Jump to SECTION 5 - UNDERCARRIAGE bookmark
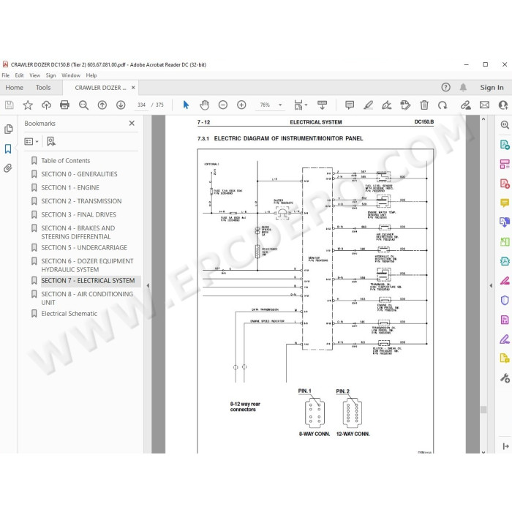Screen dimensions: 512x512 (x=84, y=247)
